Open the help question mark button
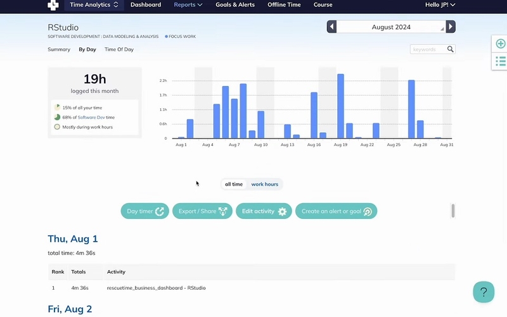Image resolution: width=507 pixels, height=317 pixels. [484, 292]
